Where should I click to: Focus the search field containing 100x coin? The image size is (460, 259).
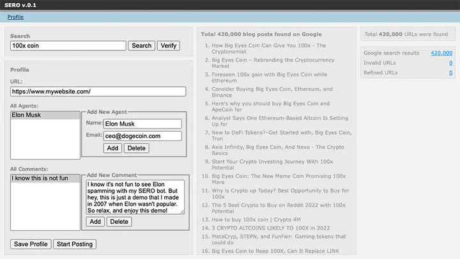pyautogui.click(x=68, y=45)
